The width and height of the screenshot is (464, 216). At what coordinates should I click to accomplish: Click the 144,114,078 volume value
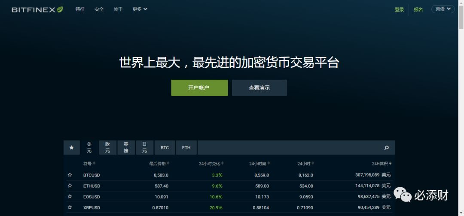coord(367,186)
